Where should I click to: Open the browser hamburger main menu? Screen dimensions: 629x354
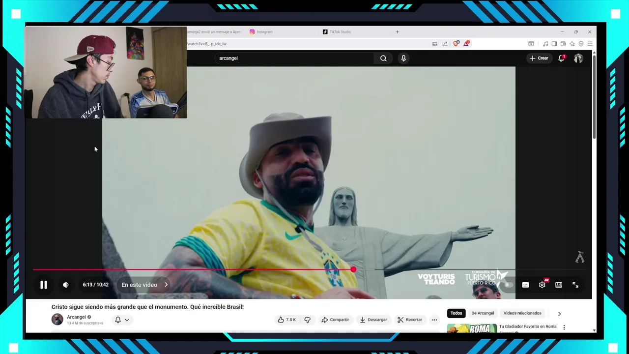click(590, 44)
